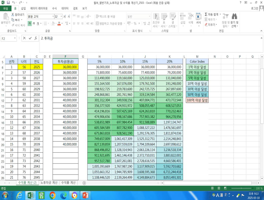
Task: Click the Cut (잘라내기) scissors icon
Action: 13,15
